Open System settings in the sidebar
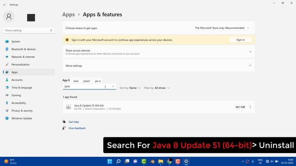 coord(29,41)
